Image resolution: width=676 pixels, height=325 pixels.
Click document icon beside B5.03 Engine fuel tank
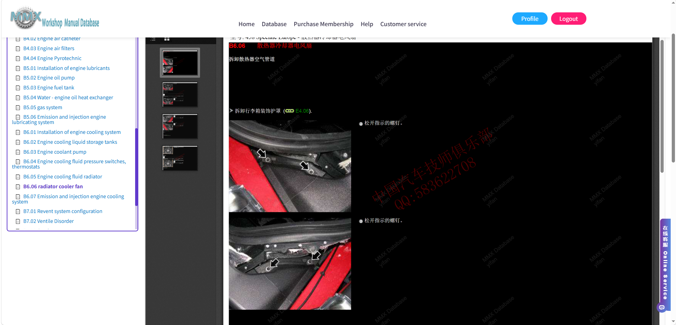(x=18, y=88)
